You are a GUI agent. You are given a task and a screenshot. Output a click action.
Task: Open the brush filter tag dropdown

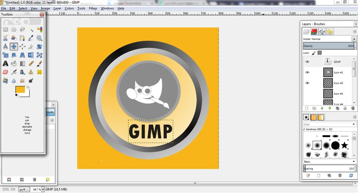pyautogui.click(x=354, y=125)
